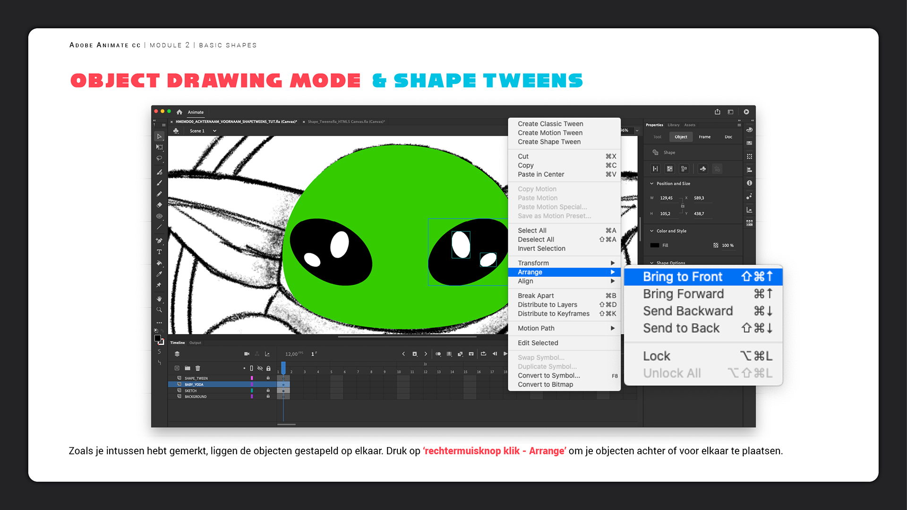The width and height of the screenshot is (907, 510).
Task: Select the Lasso tool
Action: [x=159, y=159]
